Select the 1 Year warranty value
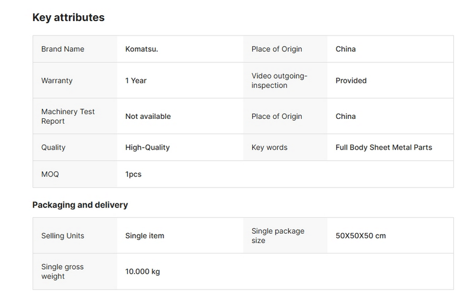466x303 pixels. 136,80
